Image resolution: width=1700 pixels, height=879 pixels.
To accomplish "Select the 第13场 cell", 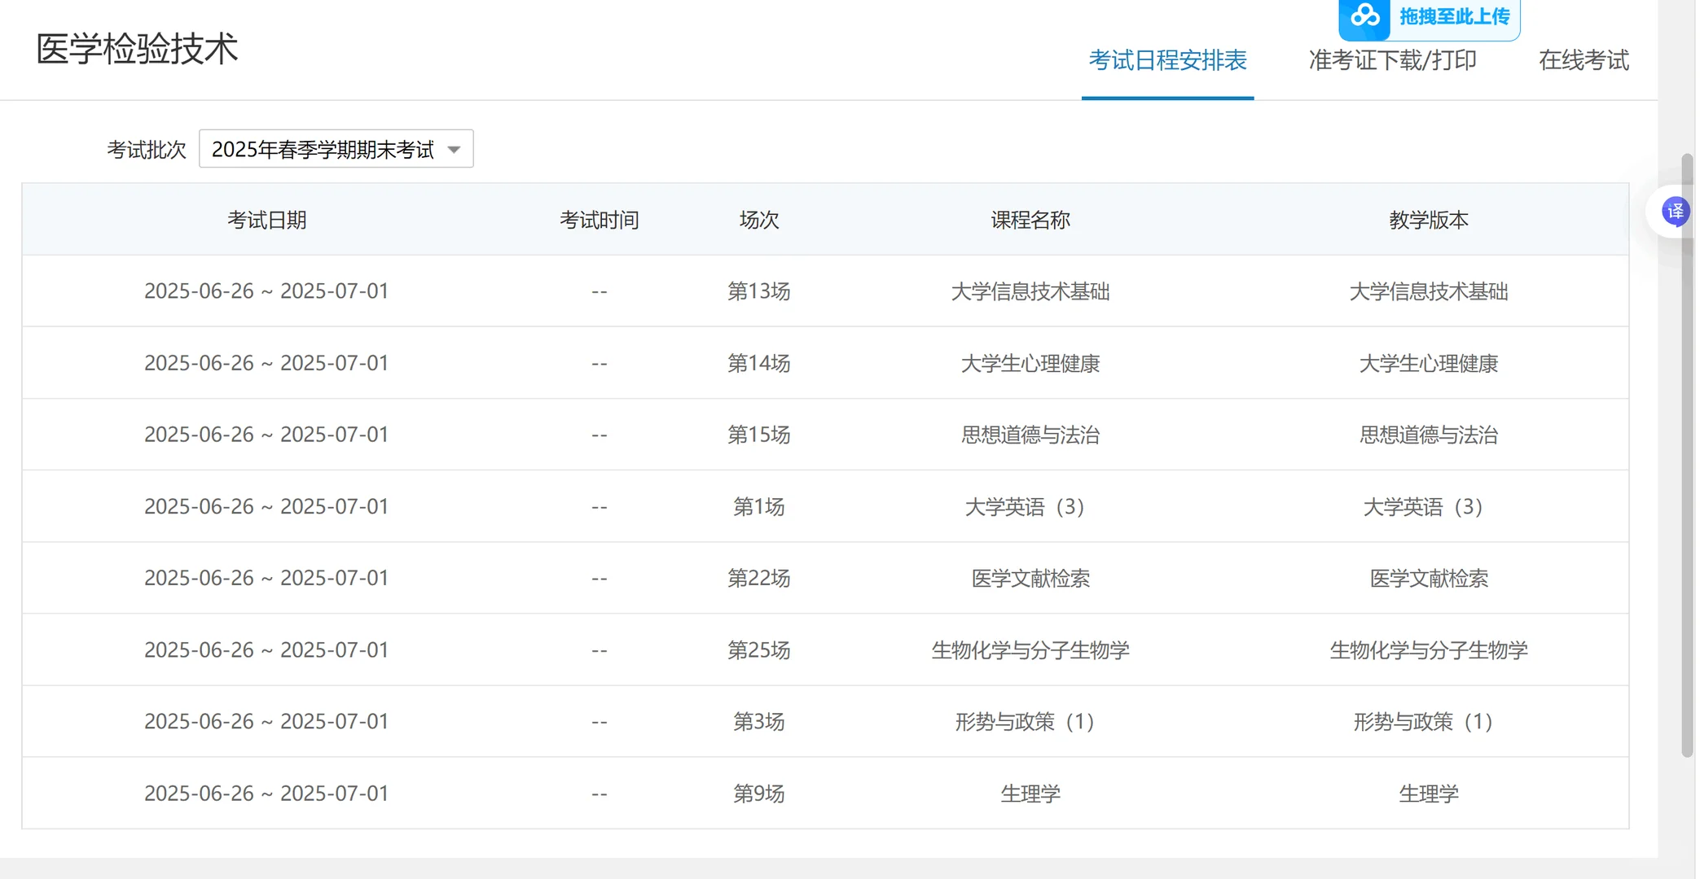I will click(x=758, y=291).
